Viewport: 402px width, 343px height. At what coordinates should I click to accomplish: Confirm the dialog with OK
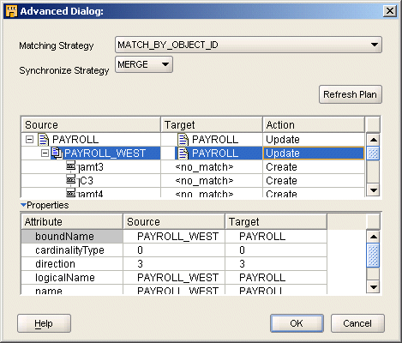[297, 323]
